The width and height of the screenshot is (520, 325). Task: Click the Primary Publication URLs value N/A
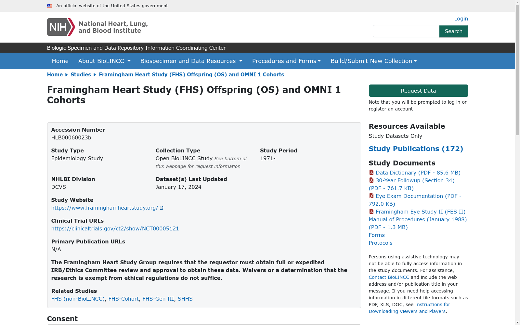click(56, 249)
